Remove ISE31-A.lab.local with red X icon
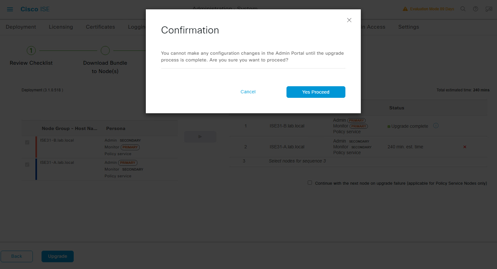 coord(465,147)
